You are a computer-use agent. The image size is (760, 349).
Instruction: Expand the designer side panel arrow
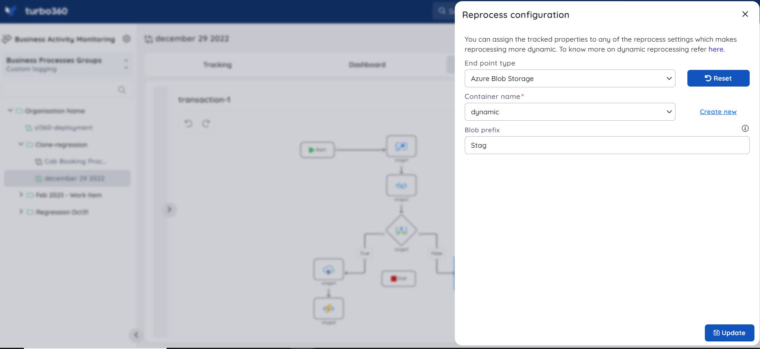tap(169, 210)
